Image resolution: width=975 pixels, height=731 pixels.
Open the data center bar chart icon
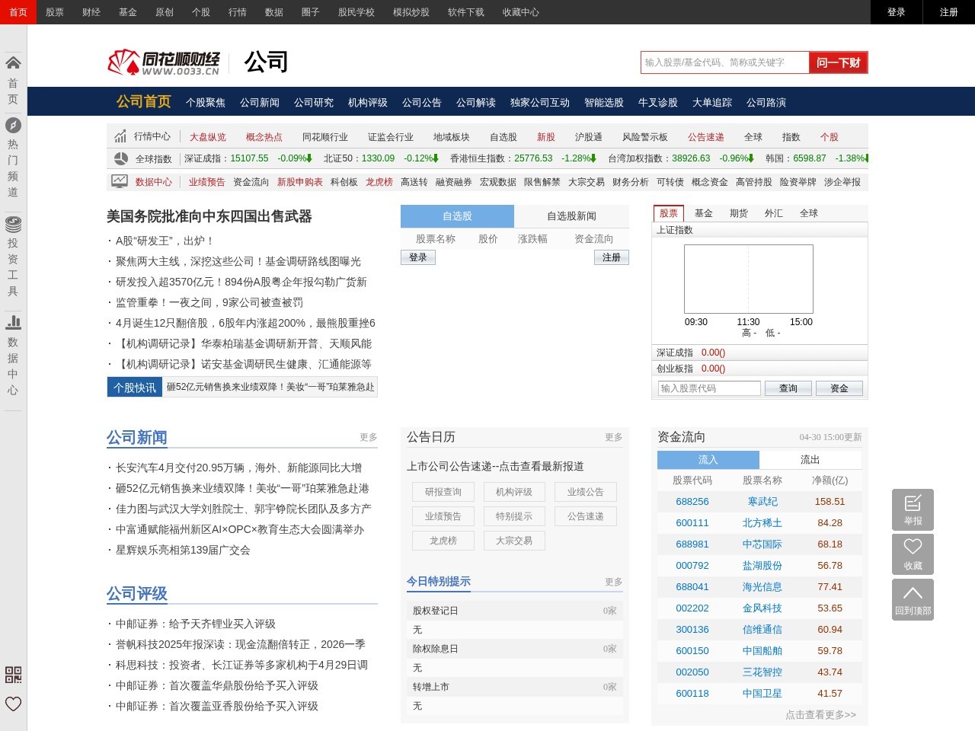13,322
